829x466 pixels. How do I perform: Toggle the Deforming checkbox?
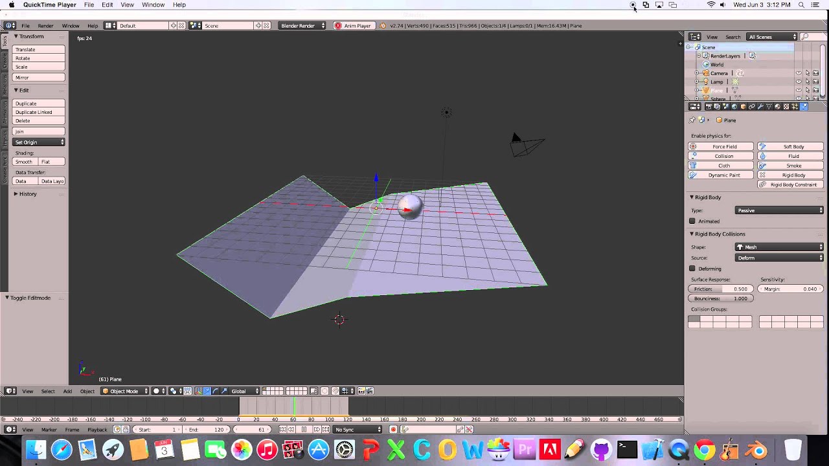tap(692, 269)
